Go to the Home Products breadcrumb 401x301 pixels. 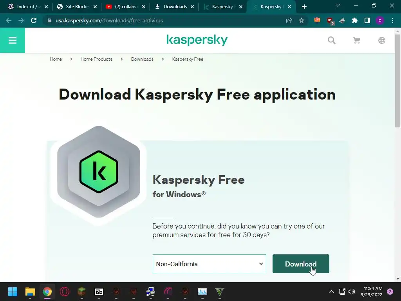pos(96,59)
